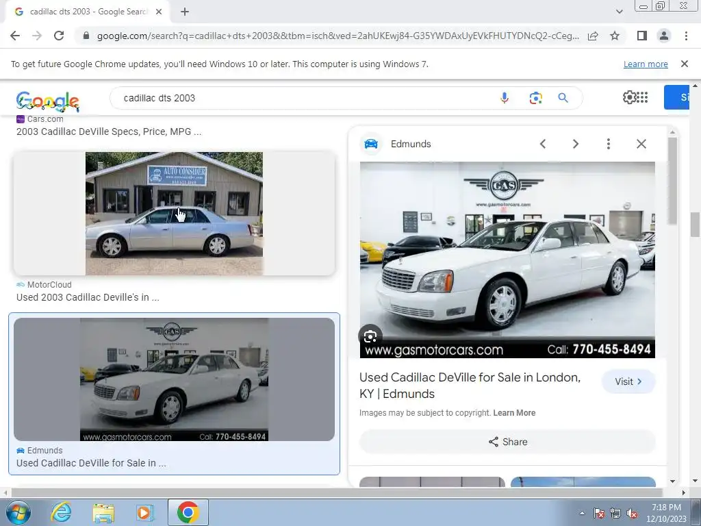Click the horizontal scrollbar at page bottom
Viewport: 701px width, 526px height.
click(337, 492)
